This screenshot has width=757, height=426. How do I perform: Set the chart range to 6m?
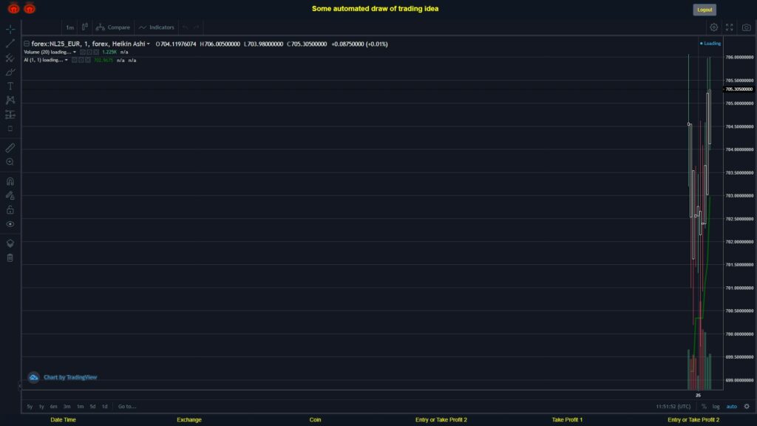pyautogui.click(x=53, y=407)
